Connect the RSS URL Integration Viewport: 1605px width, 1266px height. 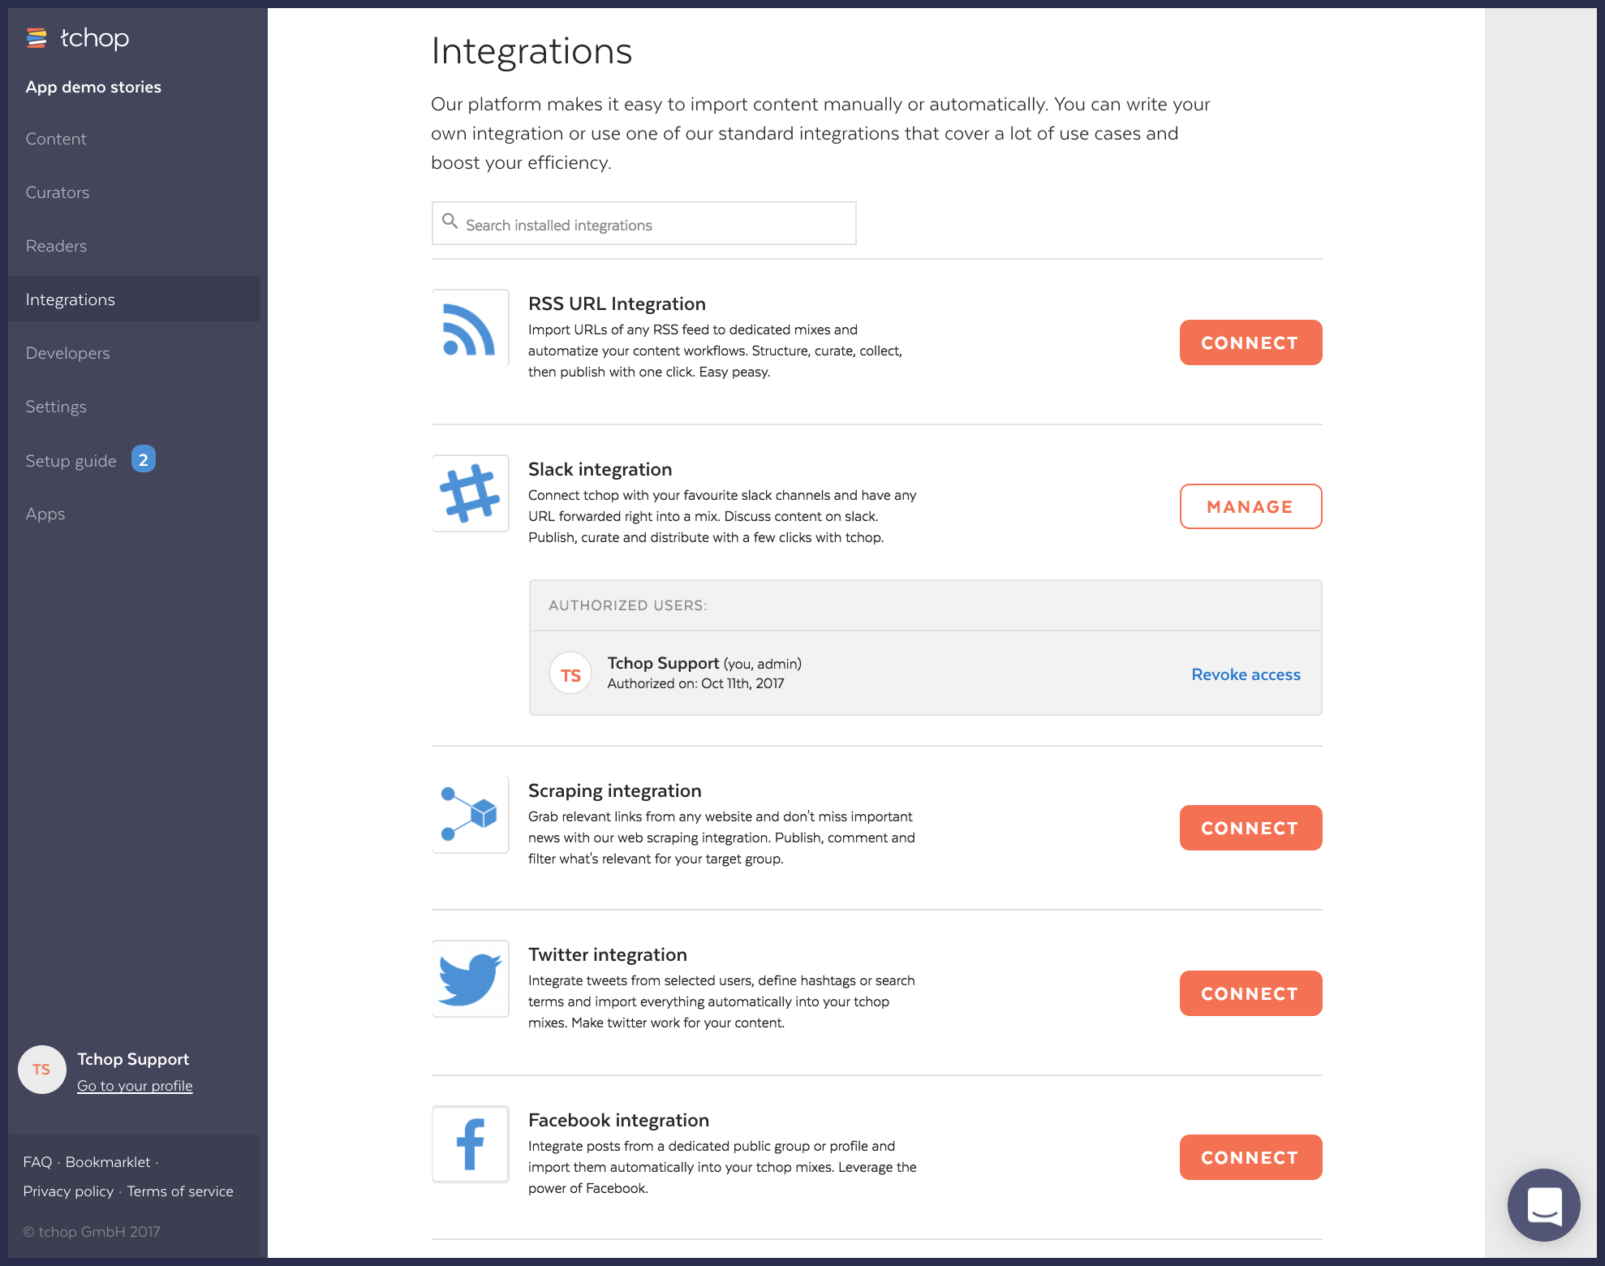tap(1250, 342)
